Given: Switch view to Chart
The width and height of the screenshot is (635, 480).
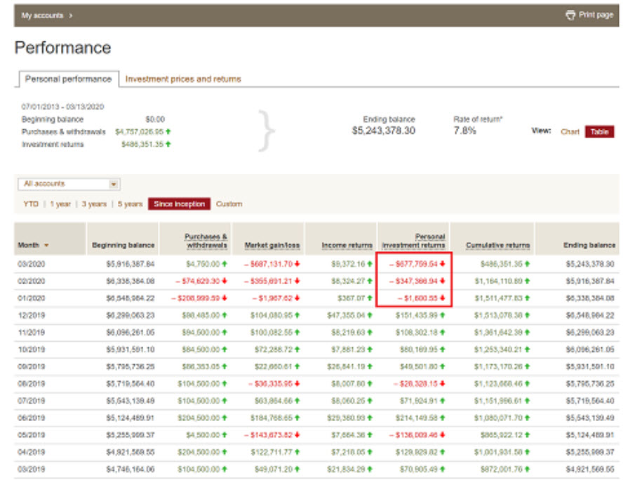Looking at the screenshot, I should pos(570,132).
